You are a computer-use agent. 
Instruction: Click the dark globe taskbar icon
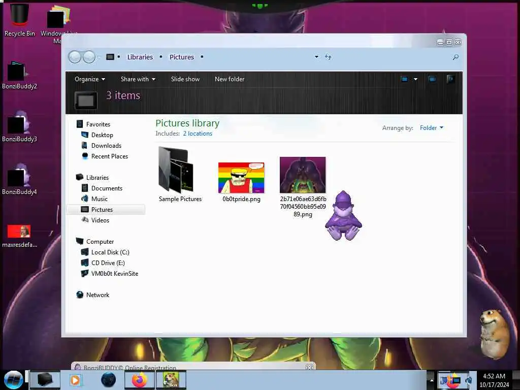coord(108,380)
